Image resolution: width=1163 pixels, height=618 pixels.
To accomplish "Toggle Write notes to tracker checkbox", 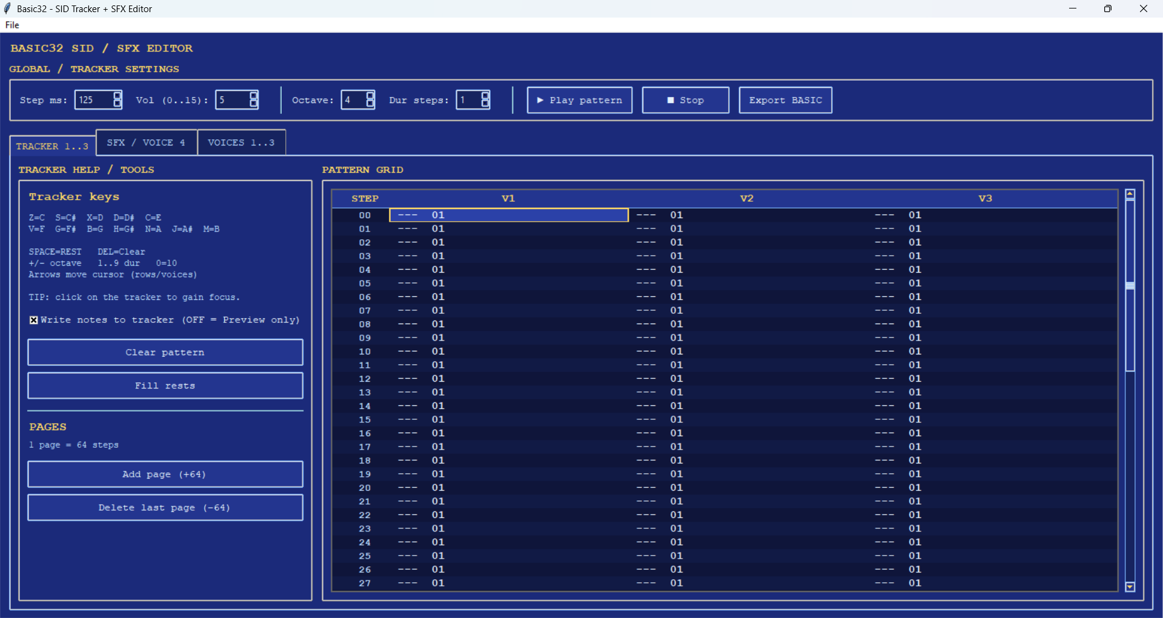I will [x=34, y=320].
